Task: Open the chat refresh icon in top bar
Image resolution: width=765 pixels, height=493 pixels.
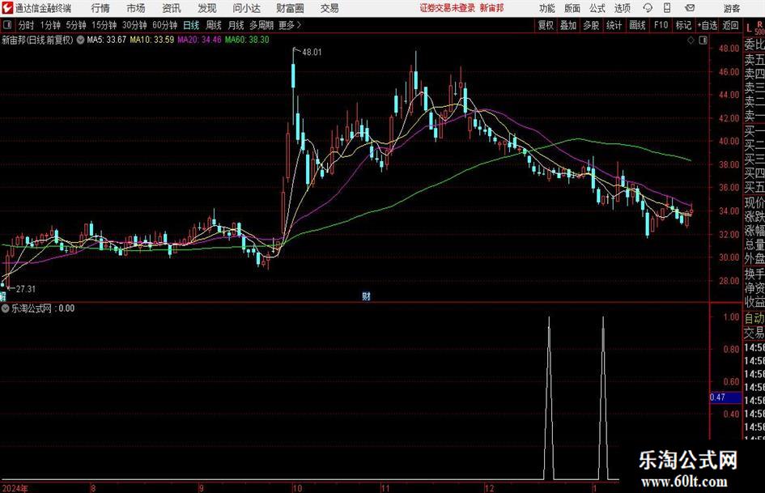Action: pos(648,8)
